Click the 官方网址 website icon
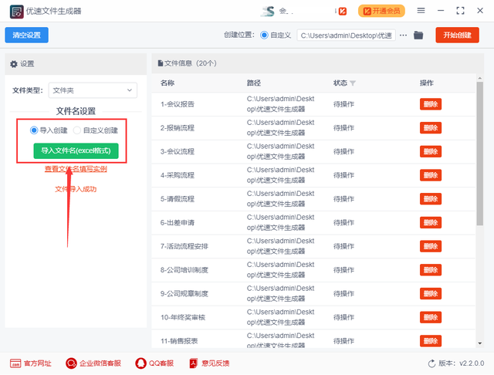The image size is (494, 375). (15, 363)
